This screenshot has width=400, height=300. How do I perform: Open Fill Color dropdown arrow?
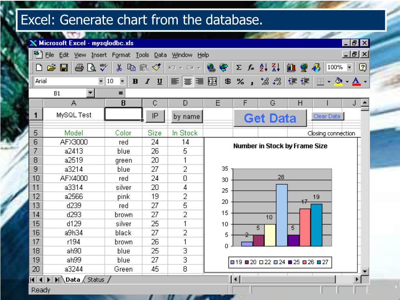point(347,82)
